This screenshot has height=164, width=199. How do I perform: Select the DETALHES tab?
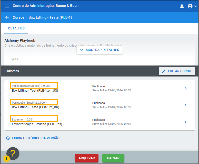coord(16,28)
